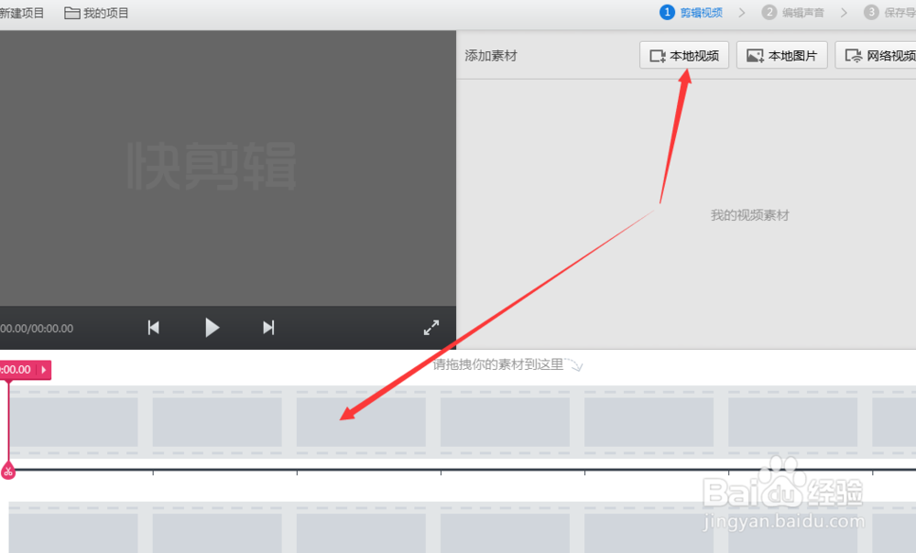Click the 00:00.00/00:00.00 time display
The image size is (916, 553).
tap(37, 329)
